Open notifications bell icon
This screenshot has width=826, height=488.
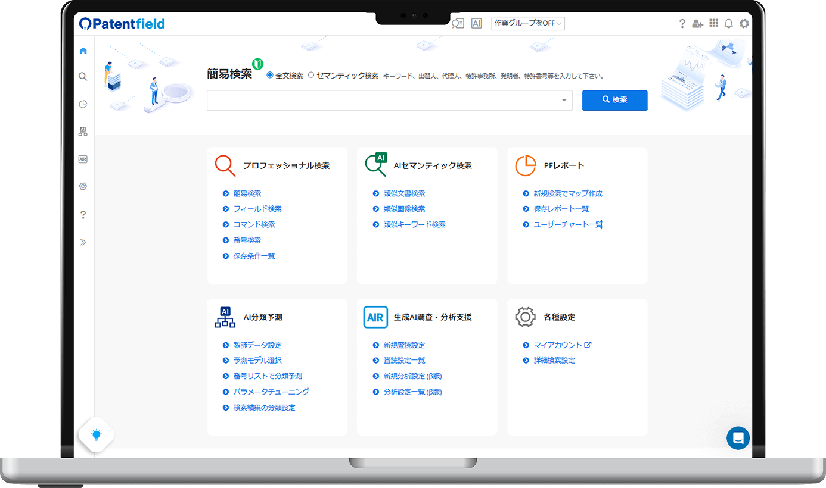click(728, 24)
